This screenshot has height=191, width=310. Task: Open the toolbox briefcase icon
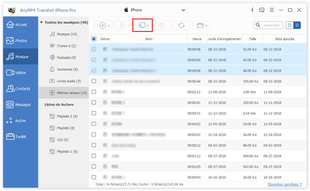(200, 25)
